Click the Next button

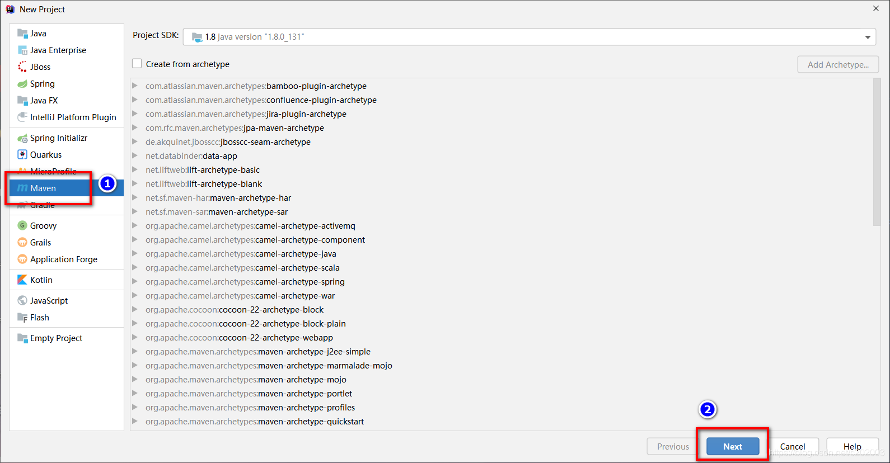[733, 447]
